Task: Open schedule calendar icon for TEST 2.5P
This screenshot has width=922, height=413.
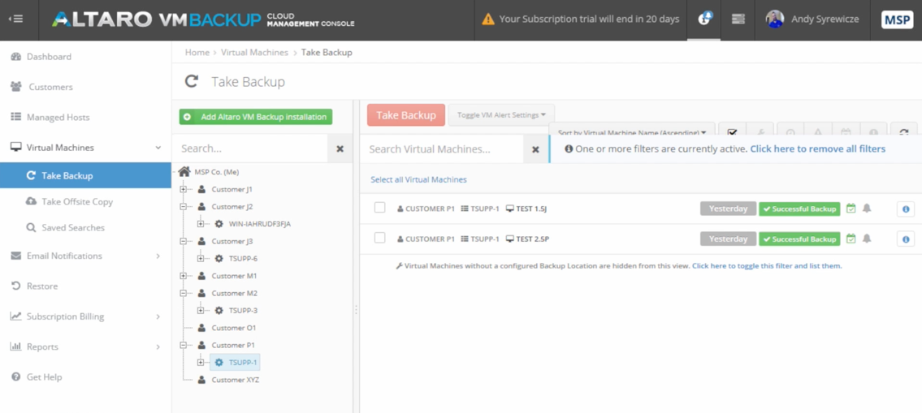Action: coord(851,239)
